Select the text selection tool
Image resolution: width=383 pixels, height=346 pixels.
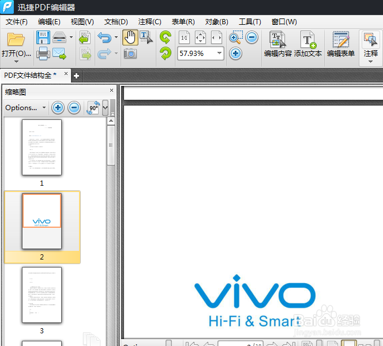pos(146,37)
